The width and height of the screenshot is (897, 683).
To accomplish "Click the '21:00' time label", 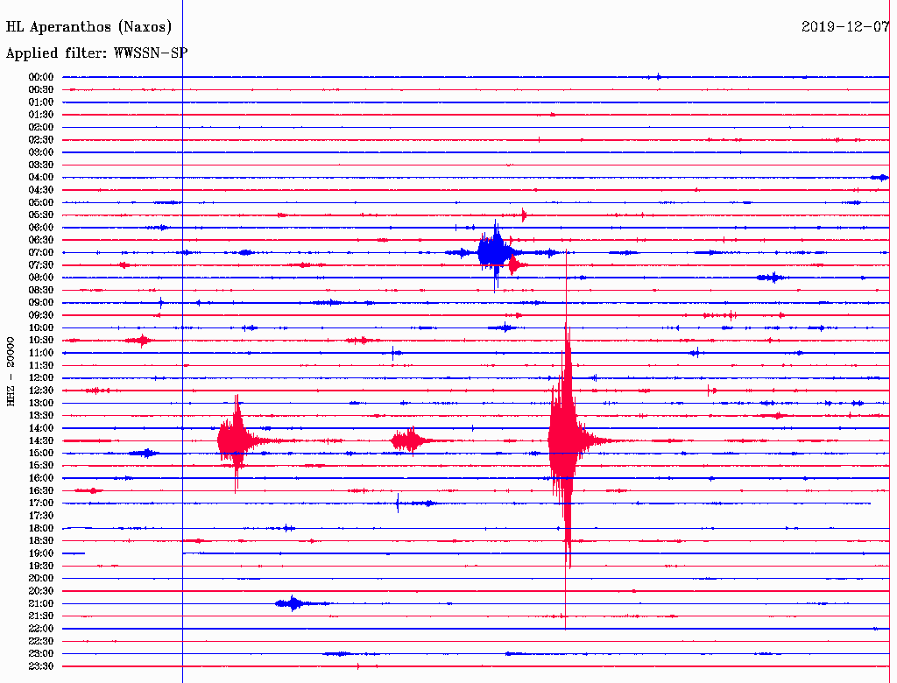I will (x=41, y=603).
